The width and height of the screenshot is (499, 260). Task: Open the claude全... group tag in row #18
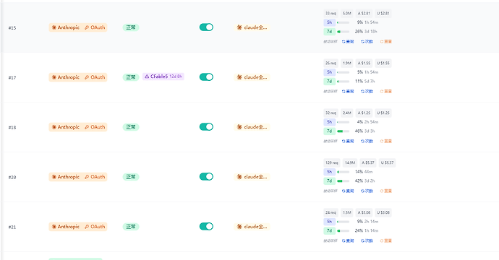(x=252, y=127)
